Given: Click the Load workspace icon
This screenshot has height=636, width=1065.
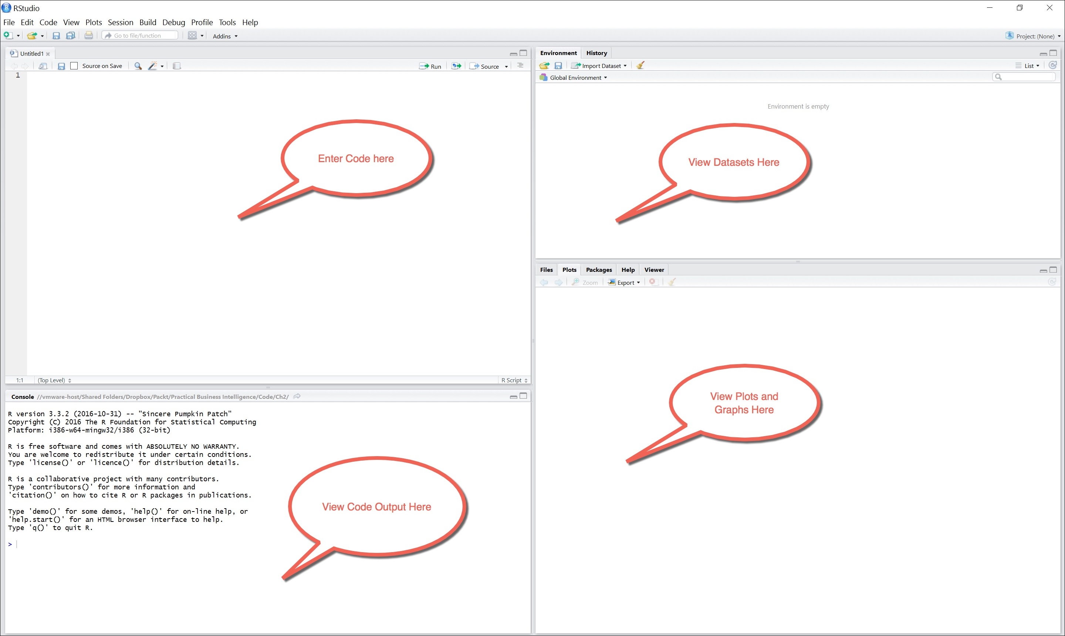Looking at the screenshot, I should coord(544,66).
